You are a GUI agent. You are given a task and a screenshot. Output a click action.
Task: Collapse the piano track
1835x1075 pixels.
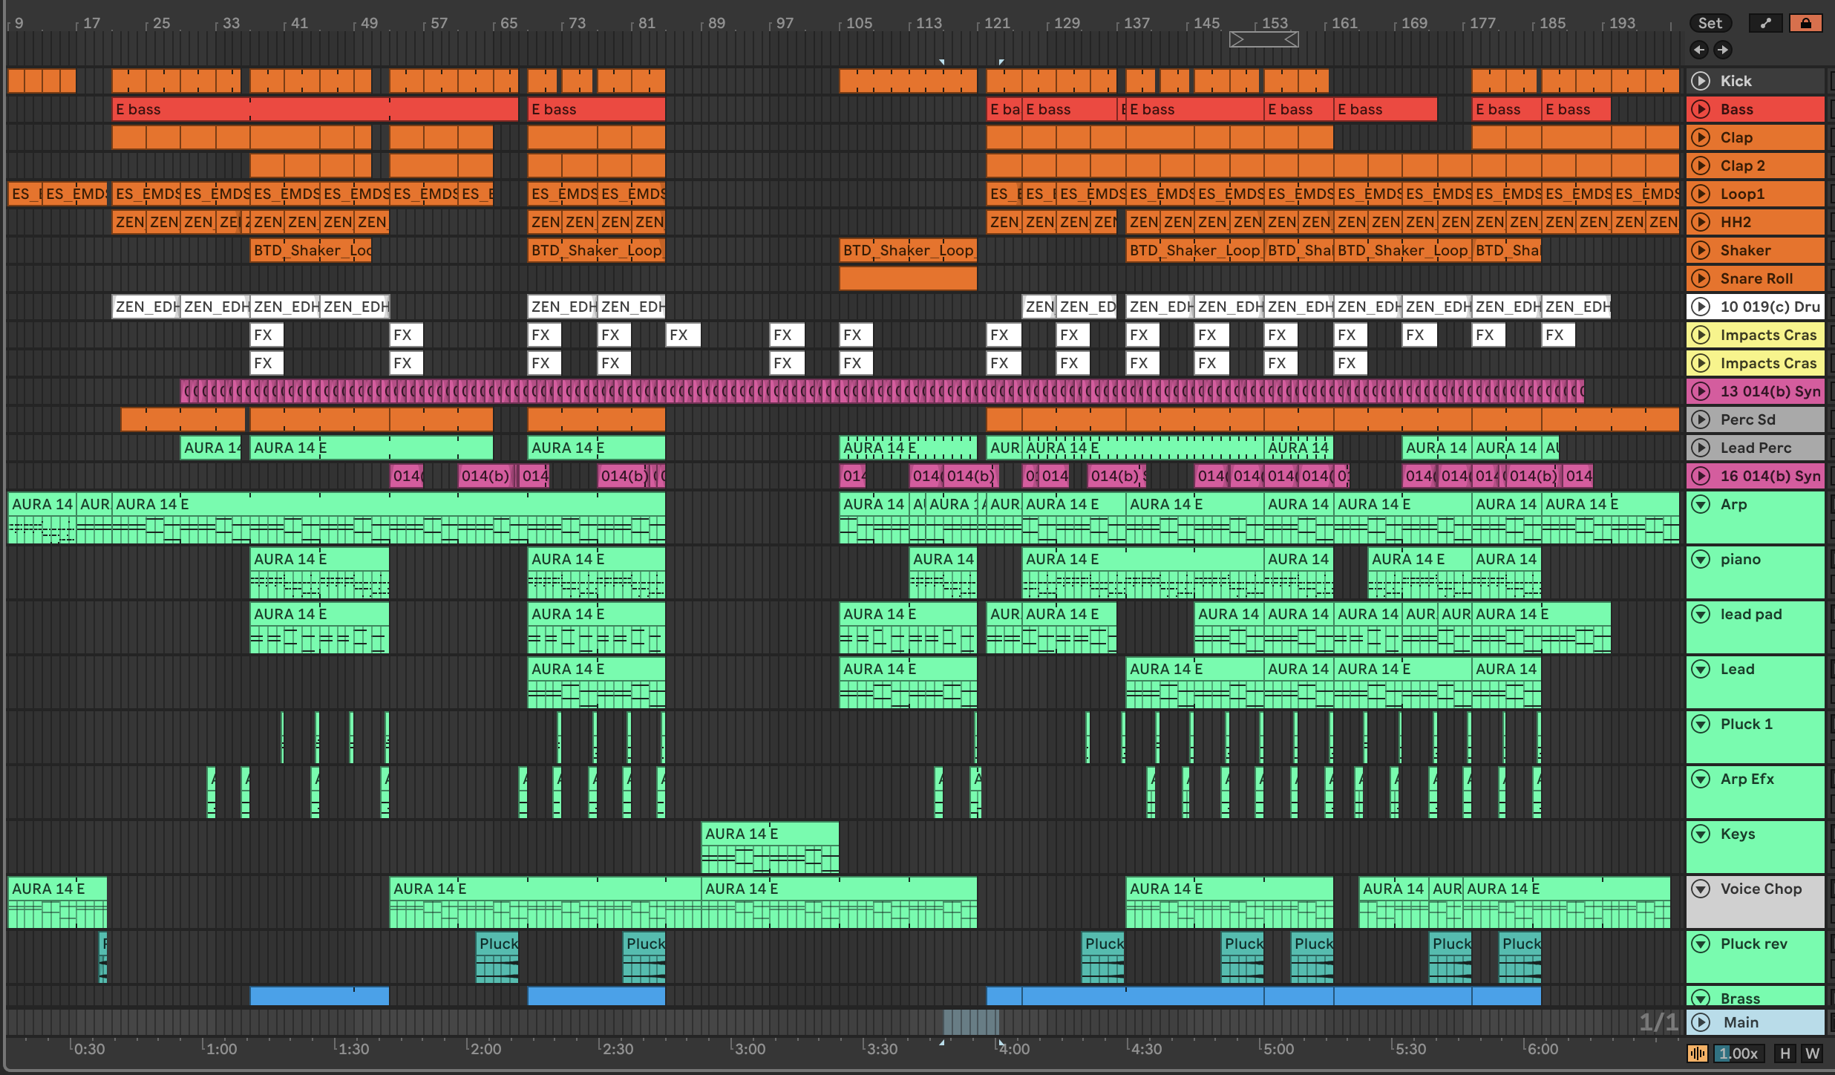(x=1701, y=560)
